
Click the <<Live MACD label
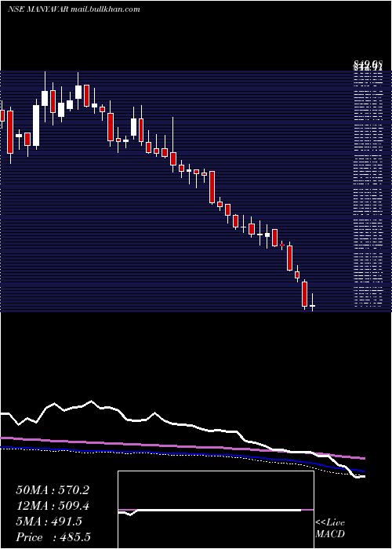330,529
